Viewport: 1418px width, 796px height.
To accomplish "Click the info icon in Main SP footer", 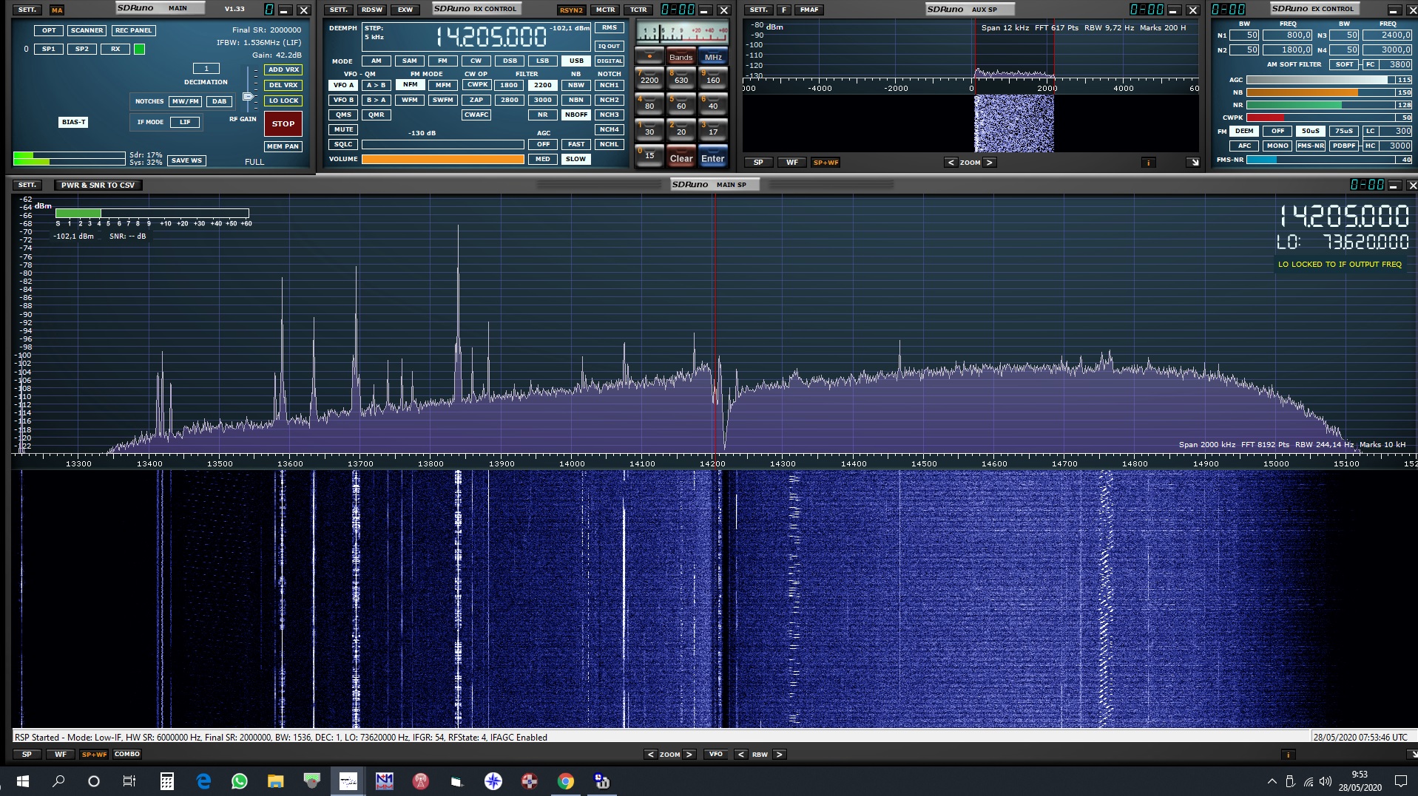I will [x=1288, y=755].
